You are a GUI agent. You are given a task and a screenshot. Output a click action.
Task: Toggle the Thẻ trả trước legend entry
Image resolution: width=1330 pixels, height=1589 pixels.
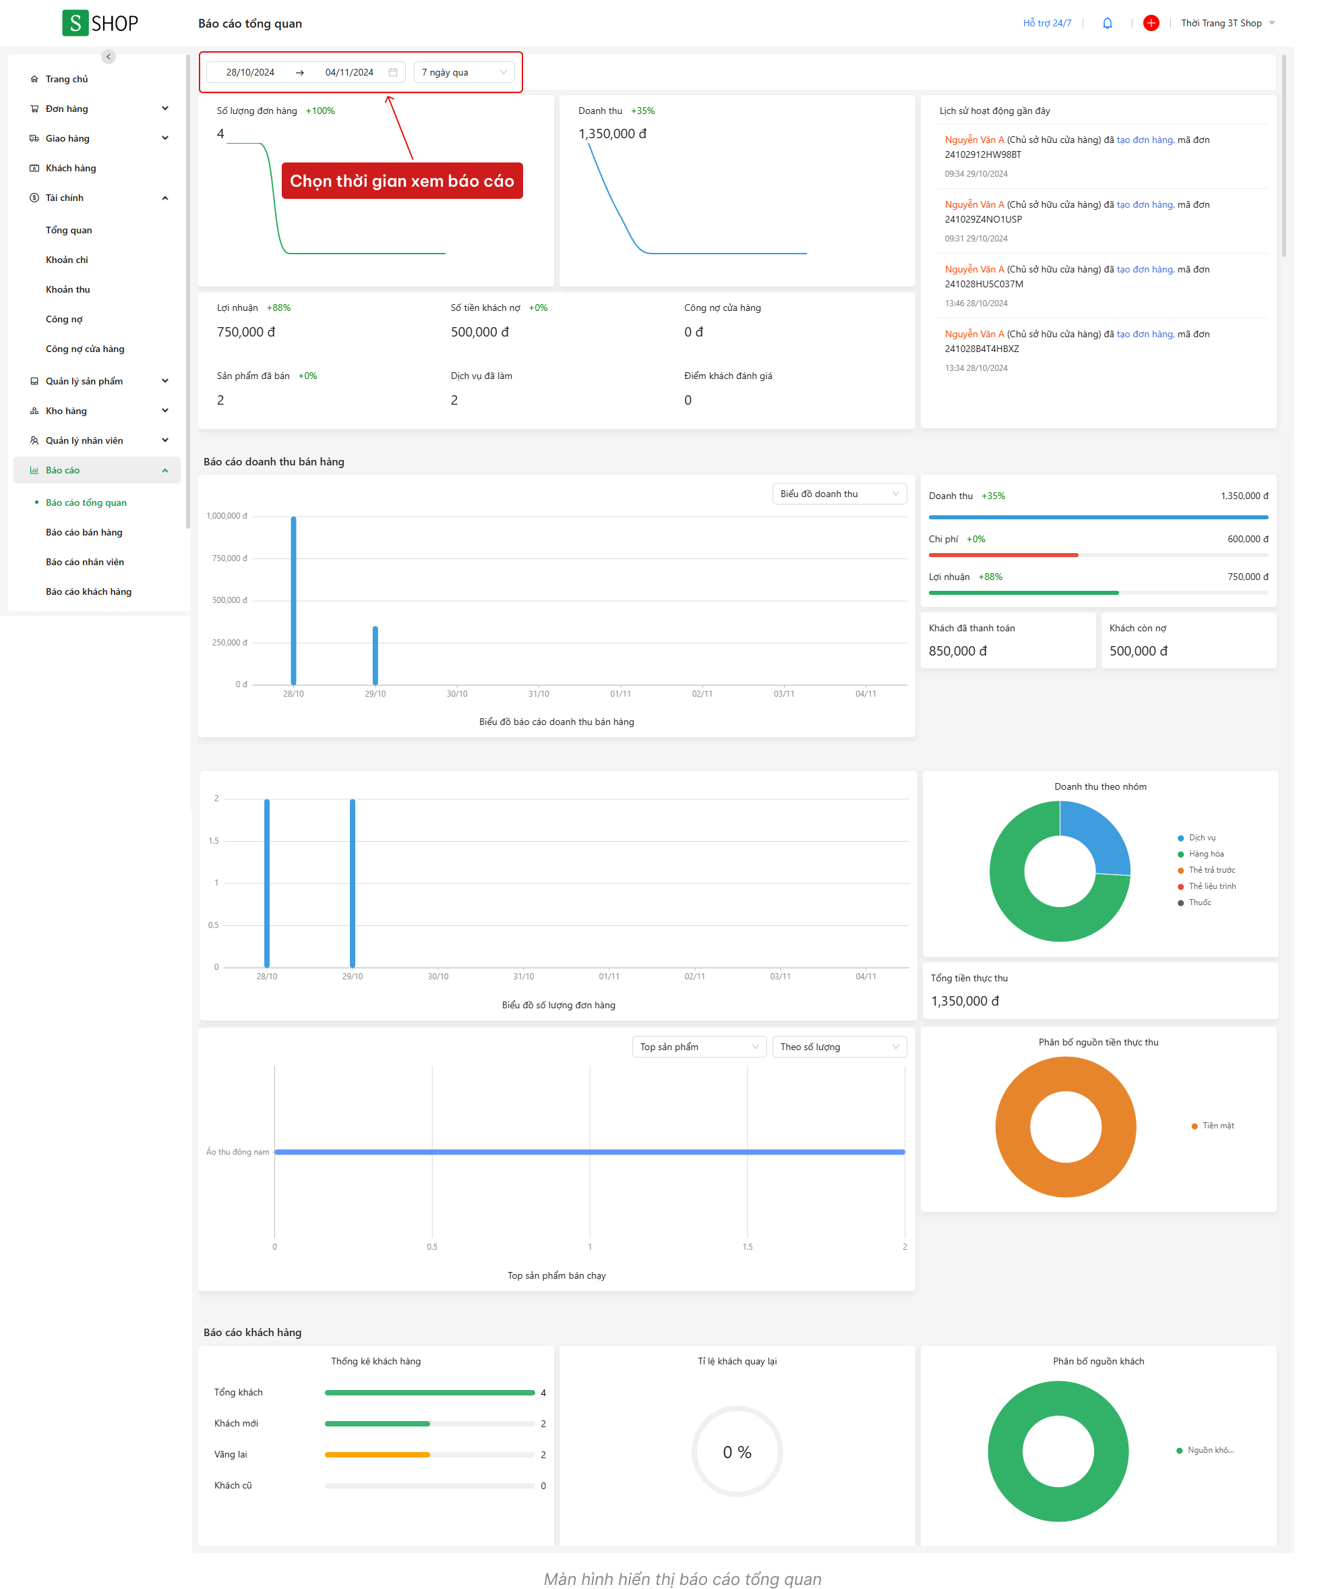pyautogui.click(x=1207, y=870)
